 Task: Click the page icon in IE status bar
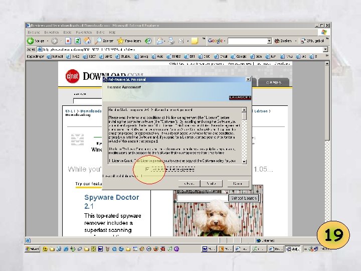[28, 240]
